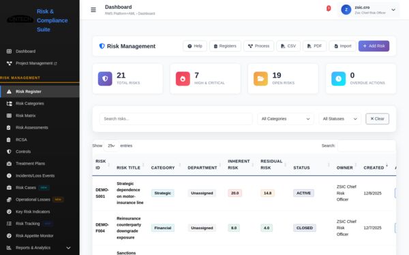Open the All Categories dropdown
This screenshot has width=409, height=255.
(286, 119)
